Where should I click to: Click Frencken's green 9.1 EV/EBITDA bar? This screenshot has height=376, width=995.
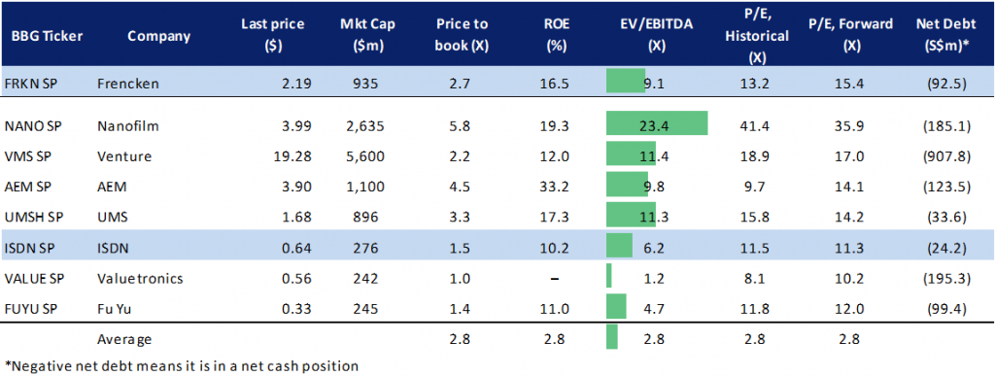click(x=626, y=82)
